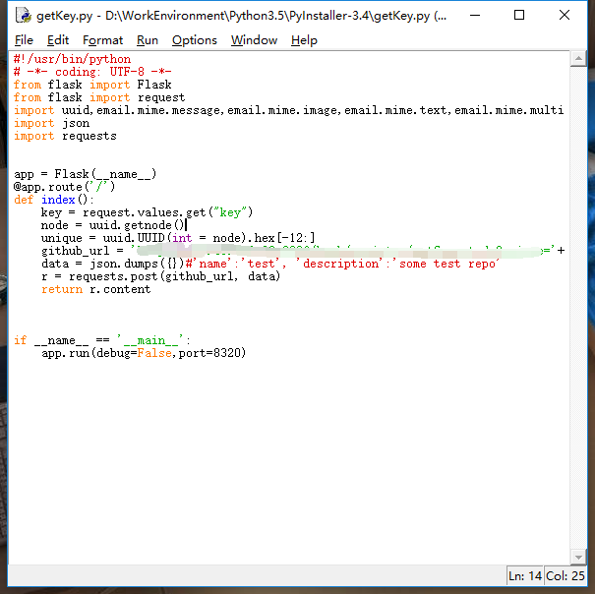The width and height of the screenshot is (595, 594).
Task: Click the 'import uuid,email.mime.message' line
Action: coord(289,110)
